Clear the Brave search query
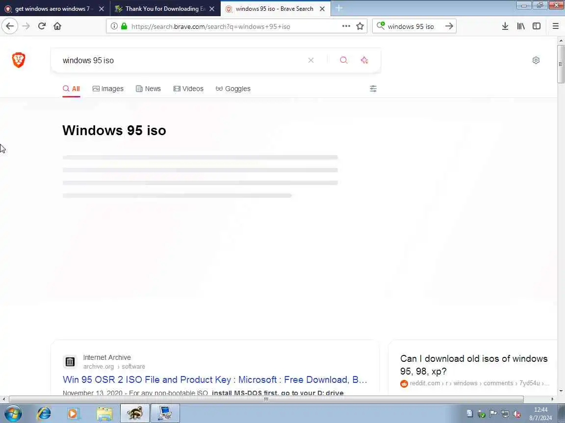The width and height of the screenshot is (565, 423). [311, 60]
